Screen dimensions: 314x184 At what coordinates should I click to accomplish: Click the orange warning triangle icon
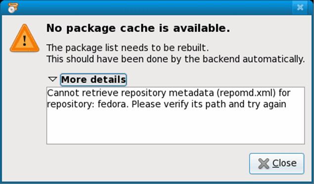tap(24, 38)
